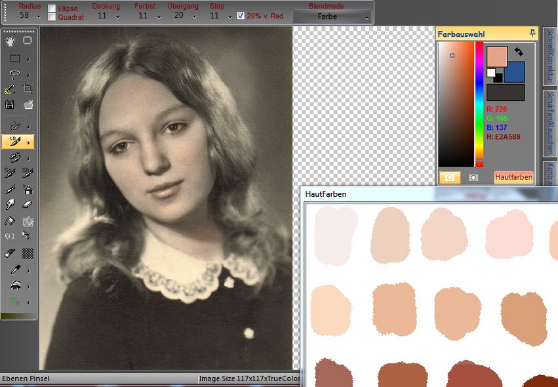
Task: Click the Hautfarben button
Action: [x=513, y=177]
